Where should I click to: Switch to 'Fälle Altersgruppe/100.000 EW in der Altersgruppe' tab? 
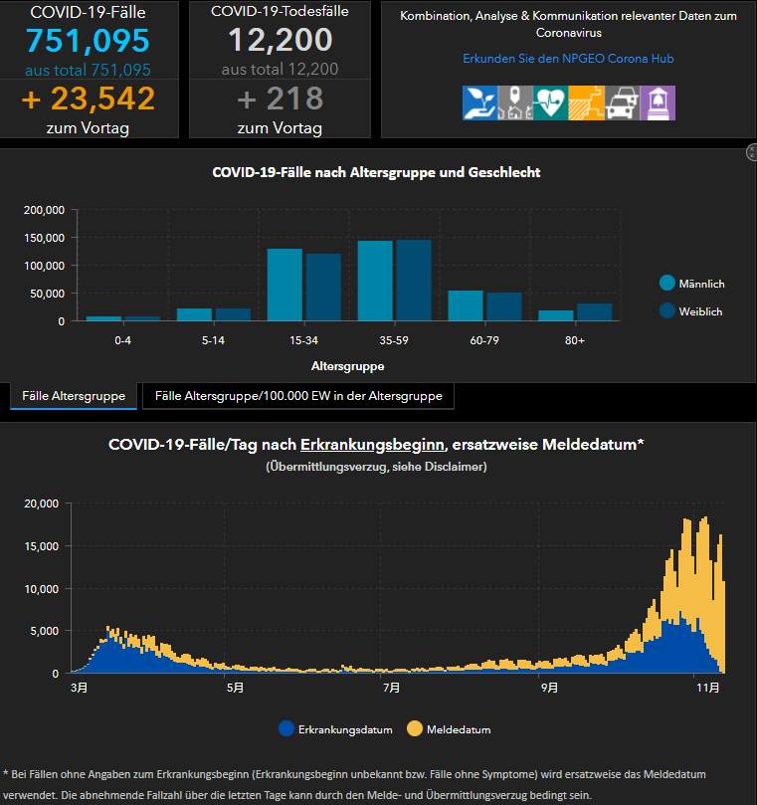coord(298,396)
